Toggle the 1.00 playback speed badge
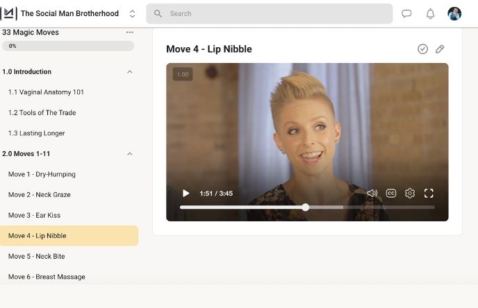Viewport: 478px width, 308px height. [x=183, y=74]
